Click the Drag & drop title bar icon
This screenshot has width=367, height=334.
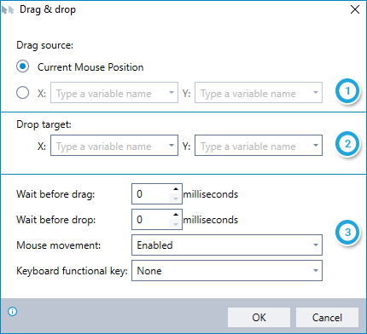[8, 10]
